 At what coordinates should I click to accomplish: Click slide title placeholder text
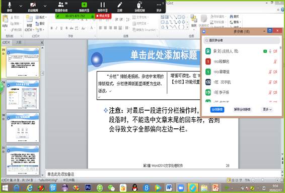pyautogui.click(x=164, y=55)
